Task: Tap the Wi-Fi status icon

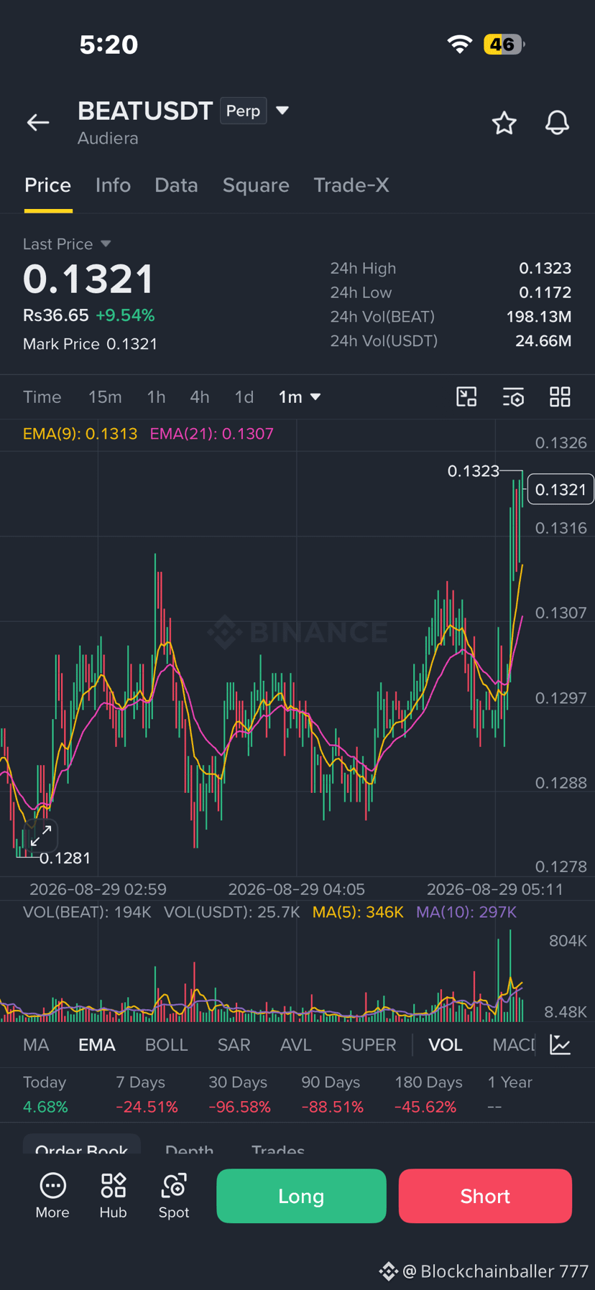Action: click(460, 45)
